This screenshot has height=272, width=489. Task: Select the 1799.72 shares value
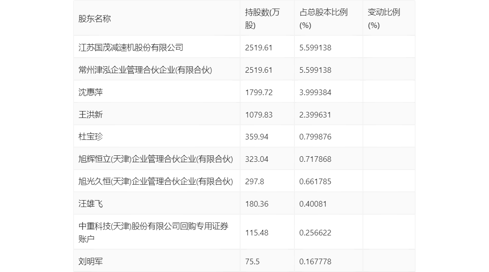tap(259, 93)
